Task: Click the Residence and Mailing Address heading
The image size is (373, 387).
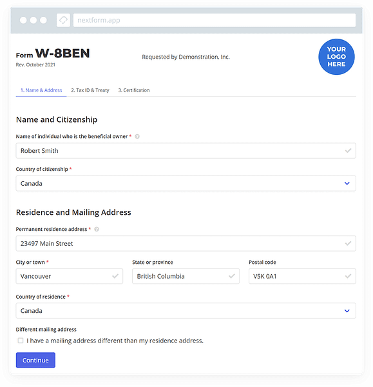Action: coord(73,212)
